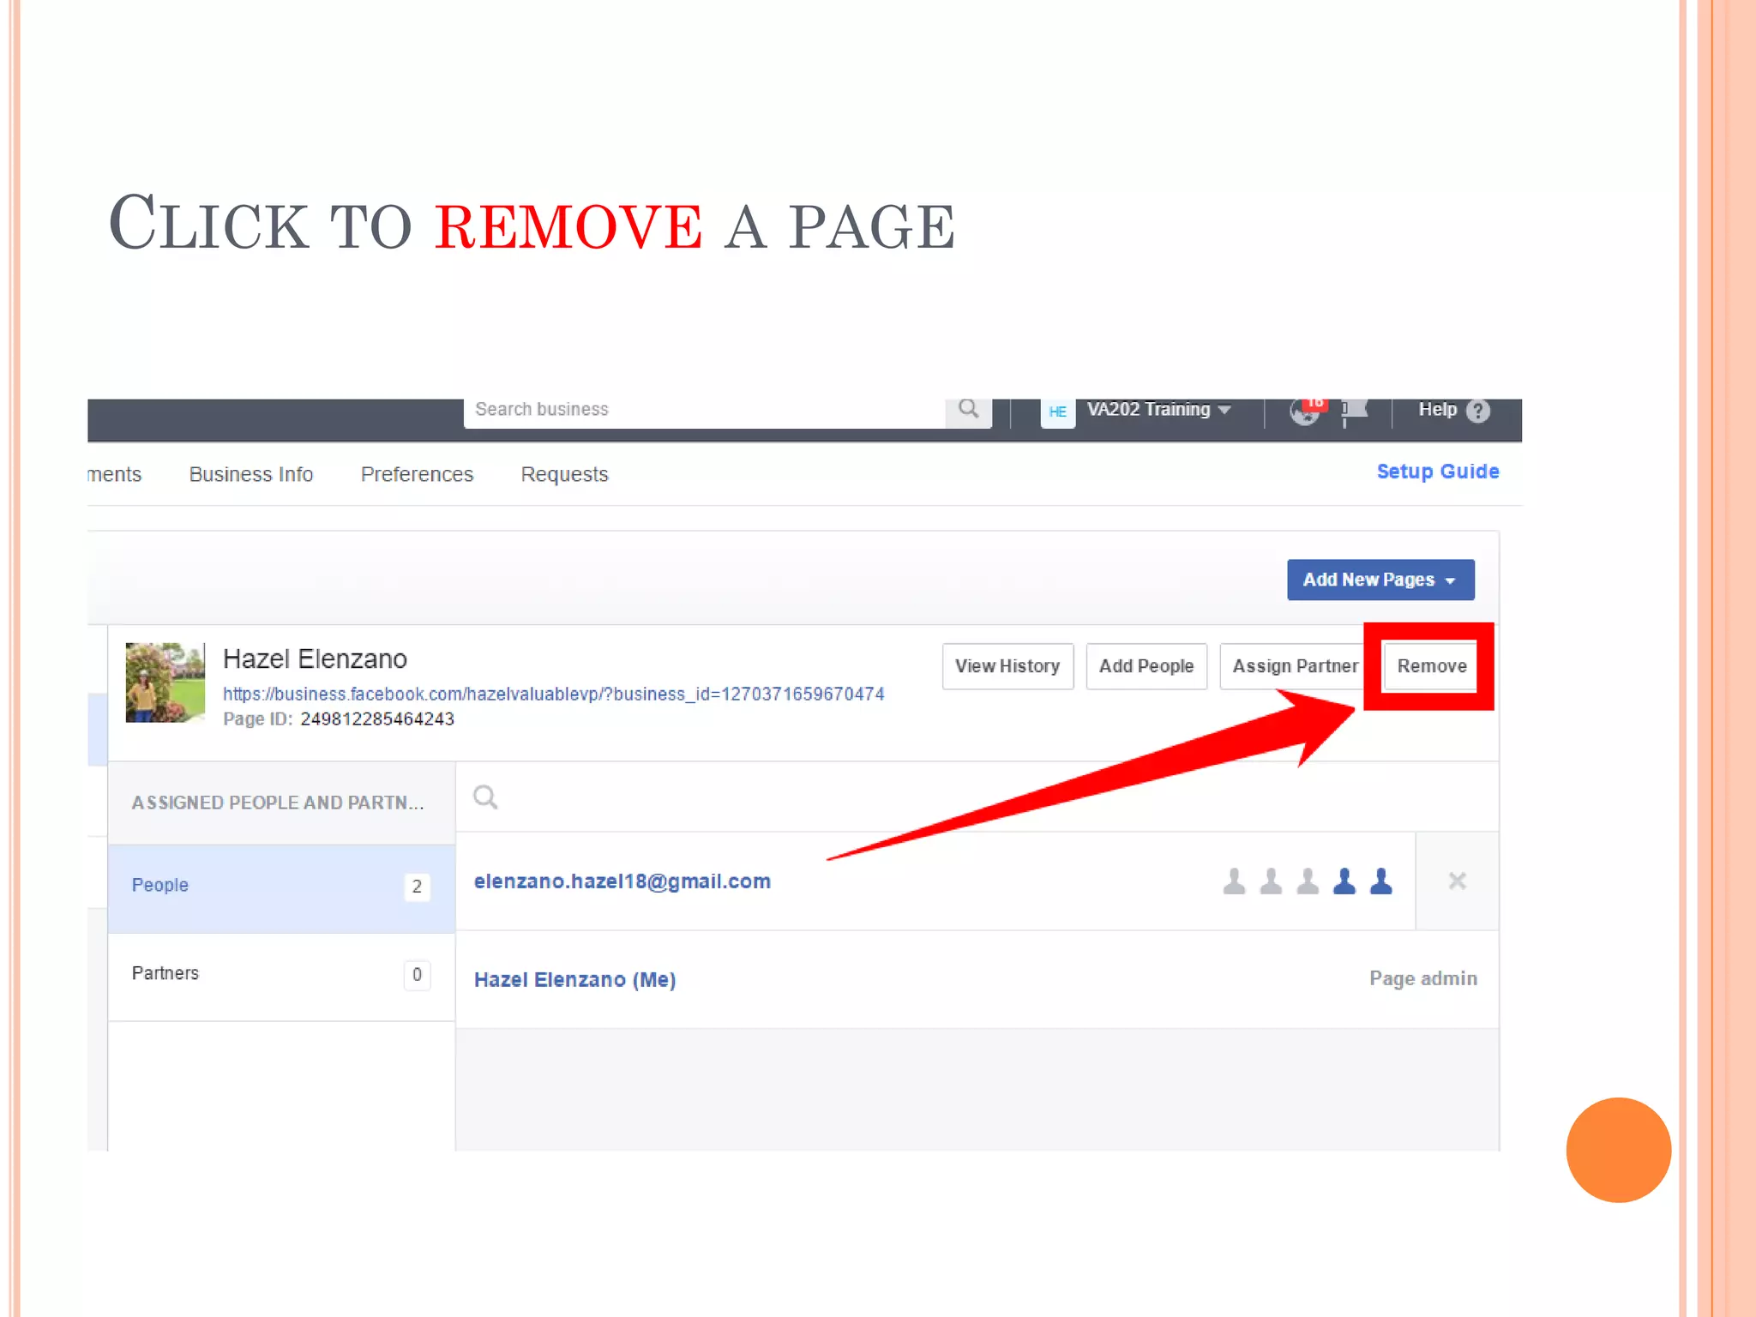Click the flag icon in top bar
The height and width of the screenshot is (1317, 1756).
click(1355, 412)
